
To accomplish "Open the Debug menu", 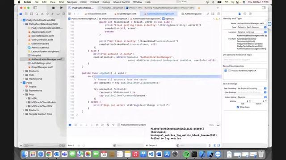I will 106,2.
